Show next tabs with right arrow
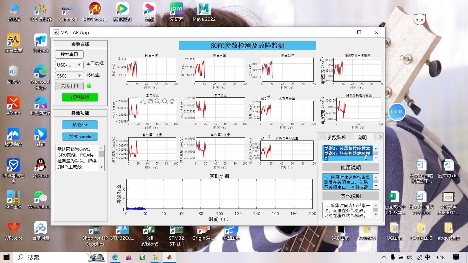Viewport: 468px width, 263px height. tap(380, 137)
